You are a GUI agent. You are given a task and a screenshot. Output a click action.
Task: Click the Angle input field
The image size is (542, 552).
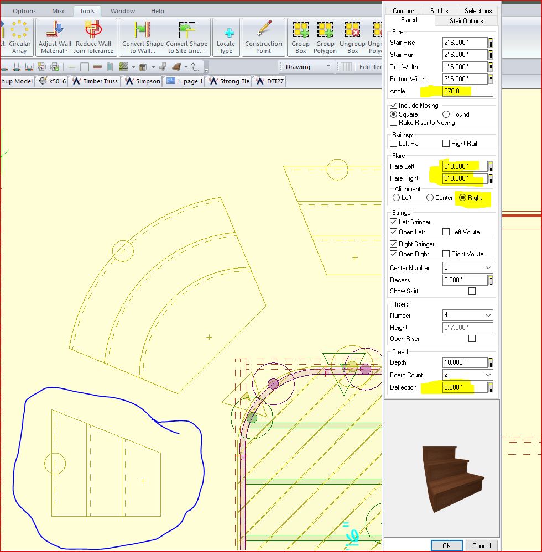coord(467,91)
